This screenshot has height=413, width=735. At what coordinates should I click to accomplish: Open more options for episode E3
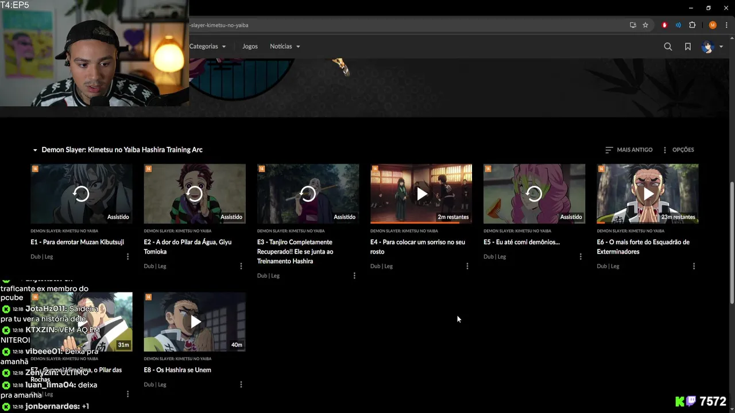[354, 276]
